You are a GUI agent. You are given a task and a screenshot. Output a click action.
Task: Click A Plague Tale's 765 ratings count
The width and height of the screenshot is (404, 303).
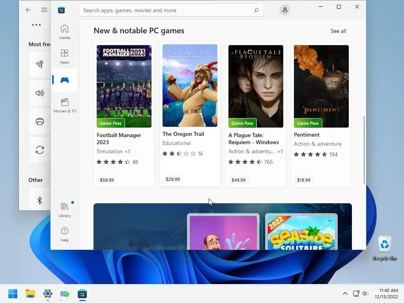(268, 162)
